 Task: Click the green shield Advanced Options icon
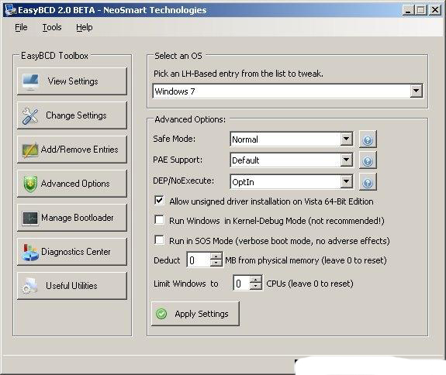click(x=30, y=184)
